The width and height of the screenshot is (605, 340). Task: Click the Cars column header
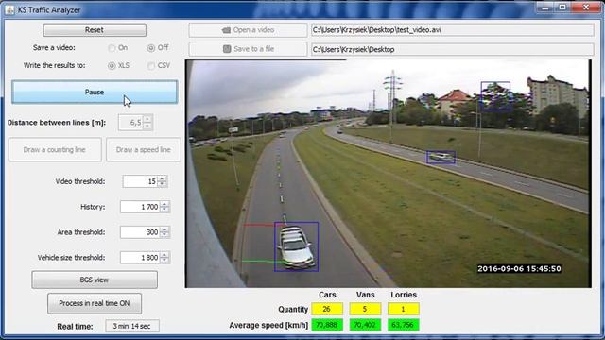[x=327, y=295]
